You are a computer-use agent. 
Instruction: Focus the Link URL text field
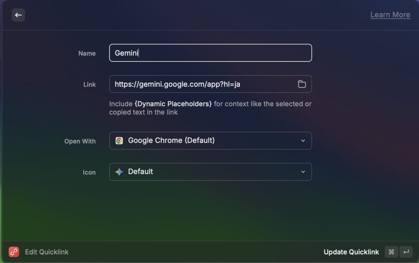click(x=203, y=84)
